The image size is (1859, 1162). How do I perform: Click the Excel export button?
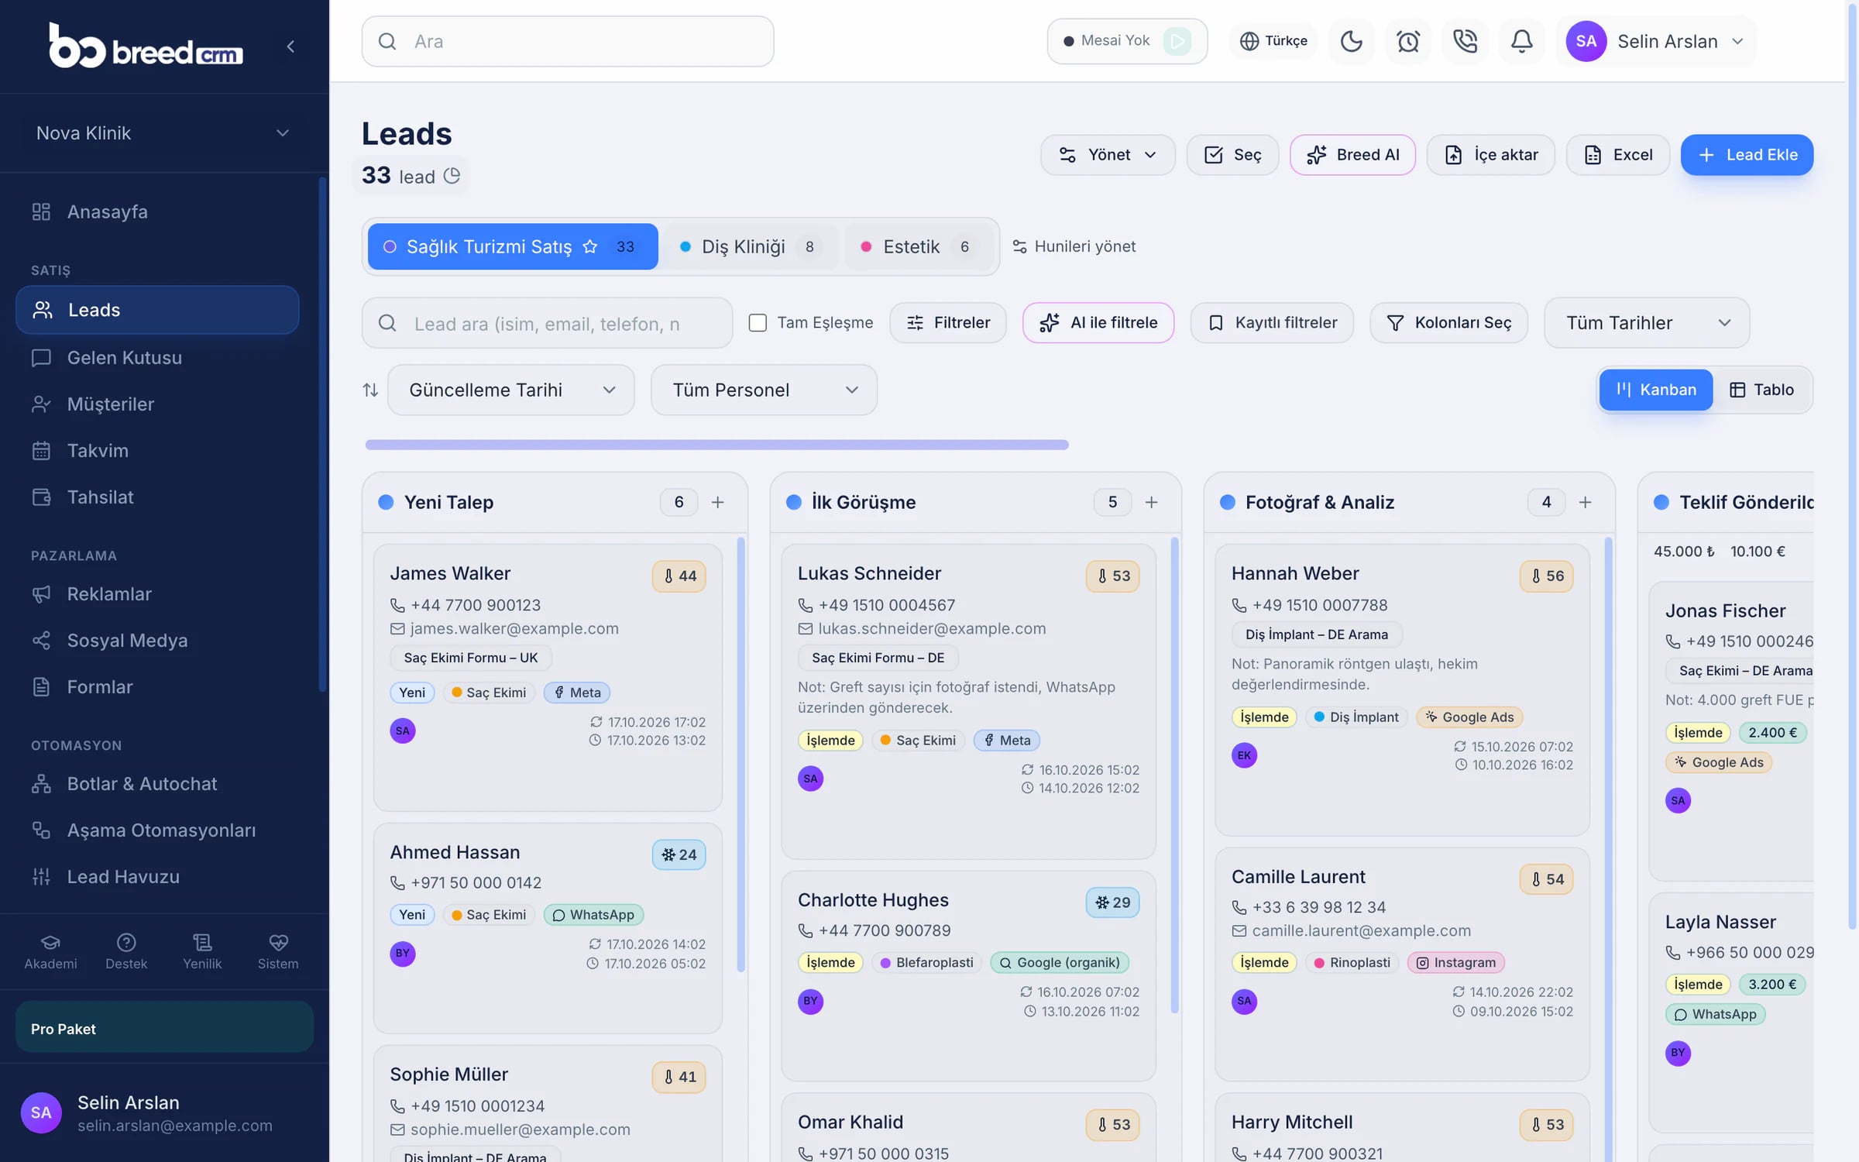pos(1618,155)
